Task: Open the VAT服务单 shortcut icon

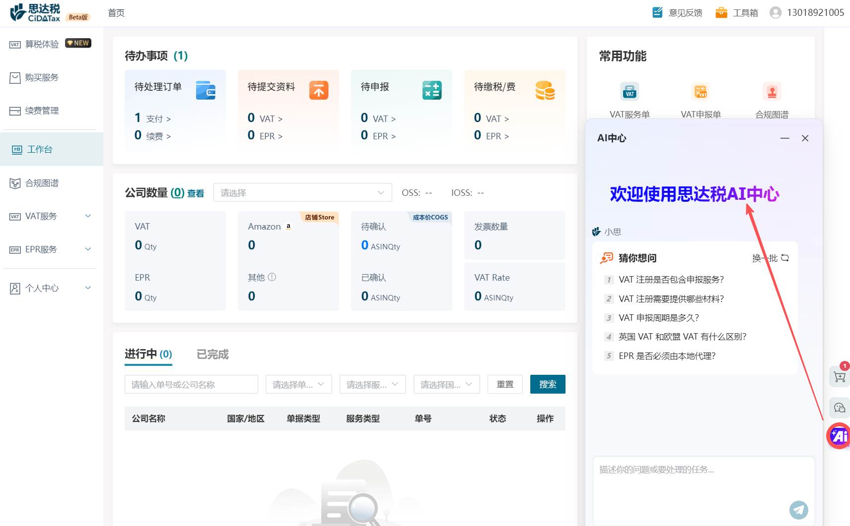Action: [630, 92]
